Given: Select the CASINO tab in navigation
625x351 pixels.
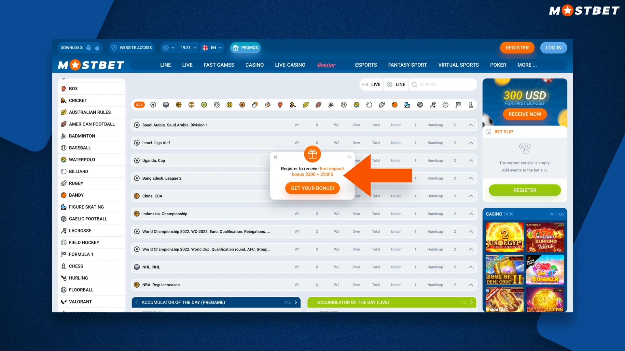Looking at the screenshot, I should pos(254,65).
